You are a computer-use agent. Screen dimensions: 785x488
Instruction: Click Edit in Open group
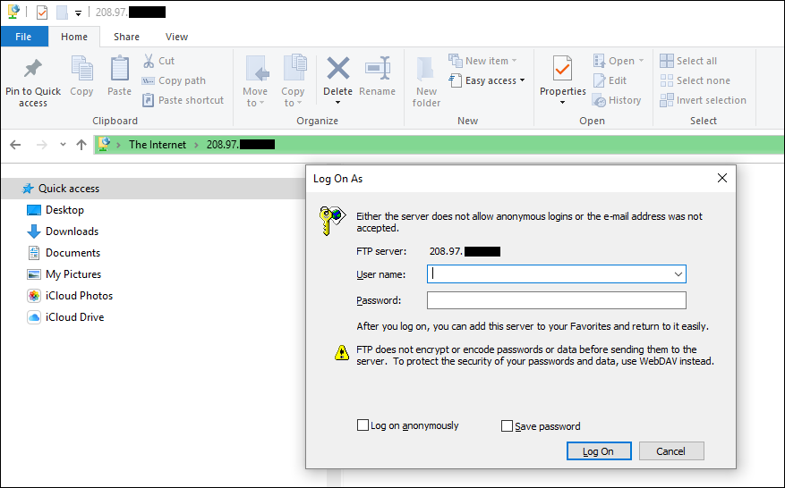point(610,80)
